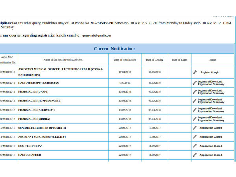Click Application Closed for Assistant Surgeon(Speciality)
236x177 pixels.
pos(211,137)
